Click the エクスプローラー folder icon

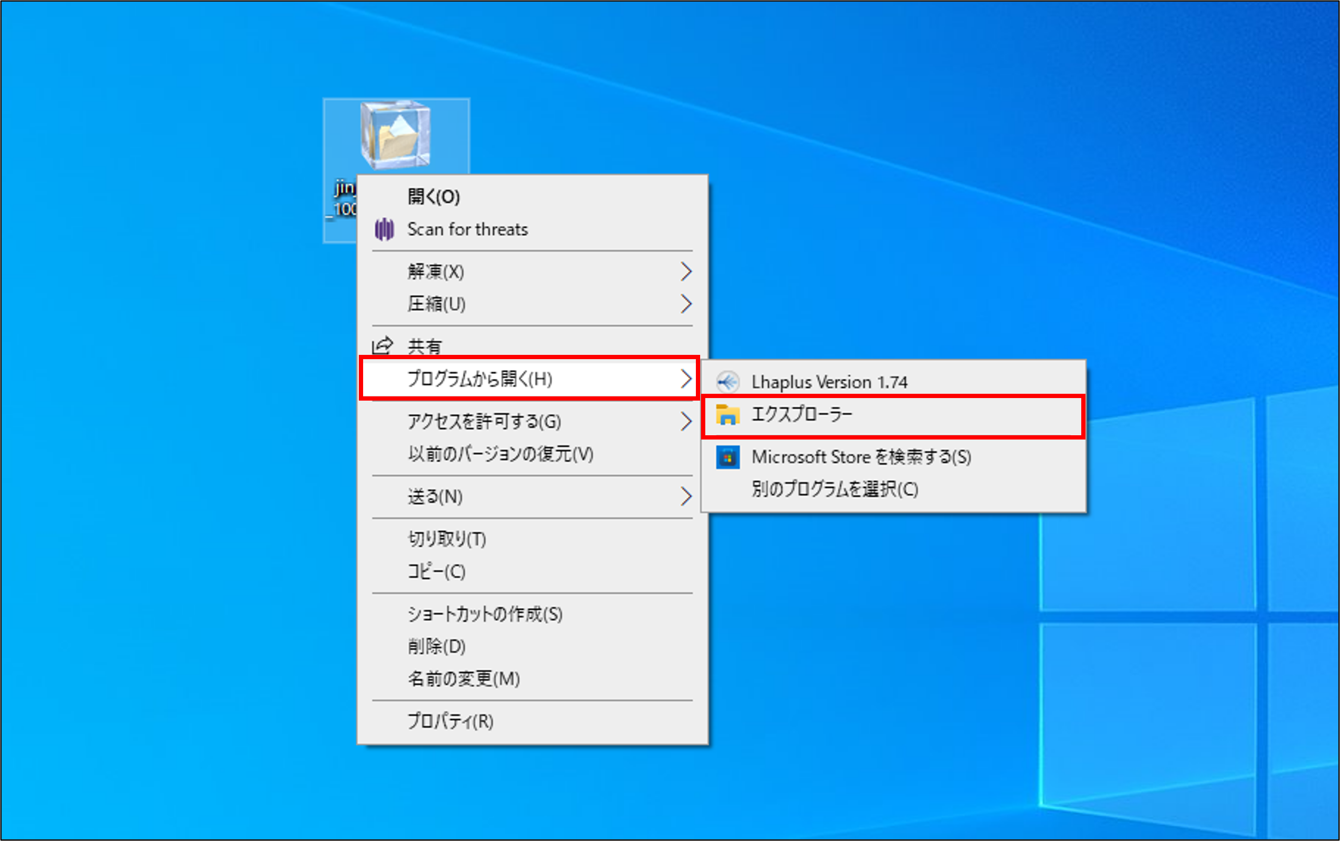[x=728, y=415]
